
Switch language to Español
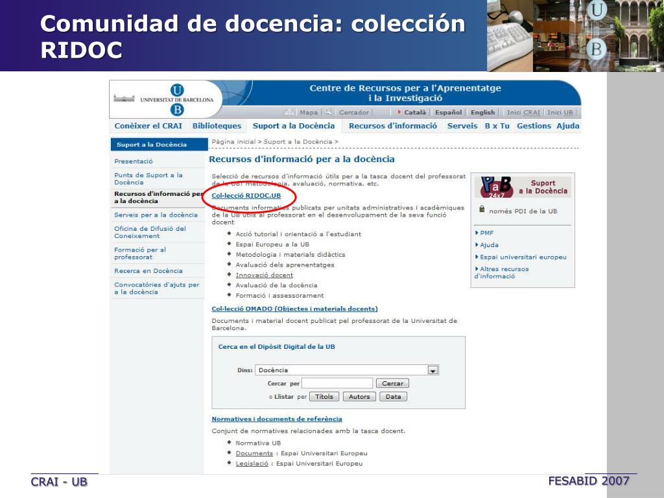[449, 112]
